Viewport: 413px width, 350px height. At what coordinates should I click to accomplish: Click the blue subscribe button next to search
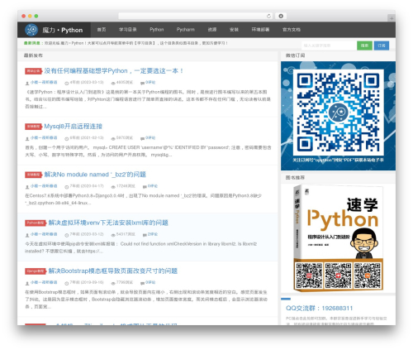[x=382, y=46]
